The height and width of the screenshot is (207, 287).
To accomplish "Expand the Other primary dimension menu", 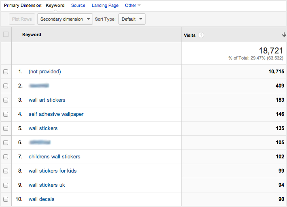I will tap(133, 5).
